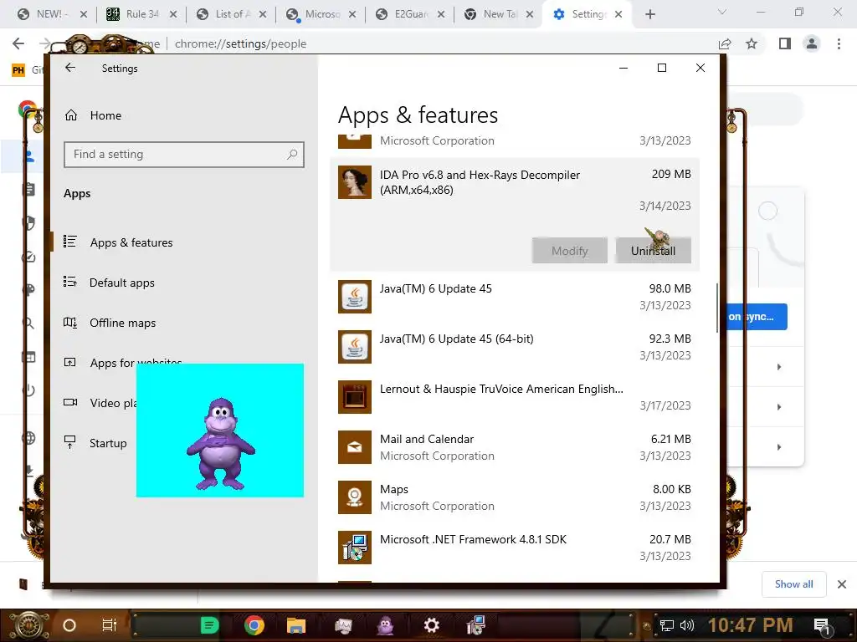
Task: Switch to the Rule 34 tab
Action: click(x=142, y=14)
